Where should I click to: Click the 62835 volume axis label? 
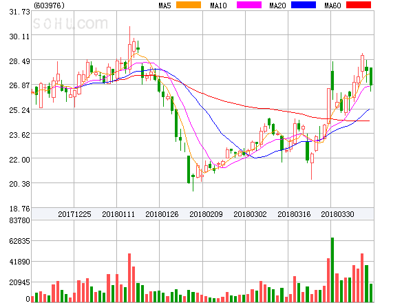point(19,241)
